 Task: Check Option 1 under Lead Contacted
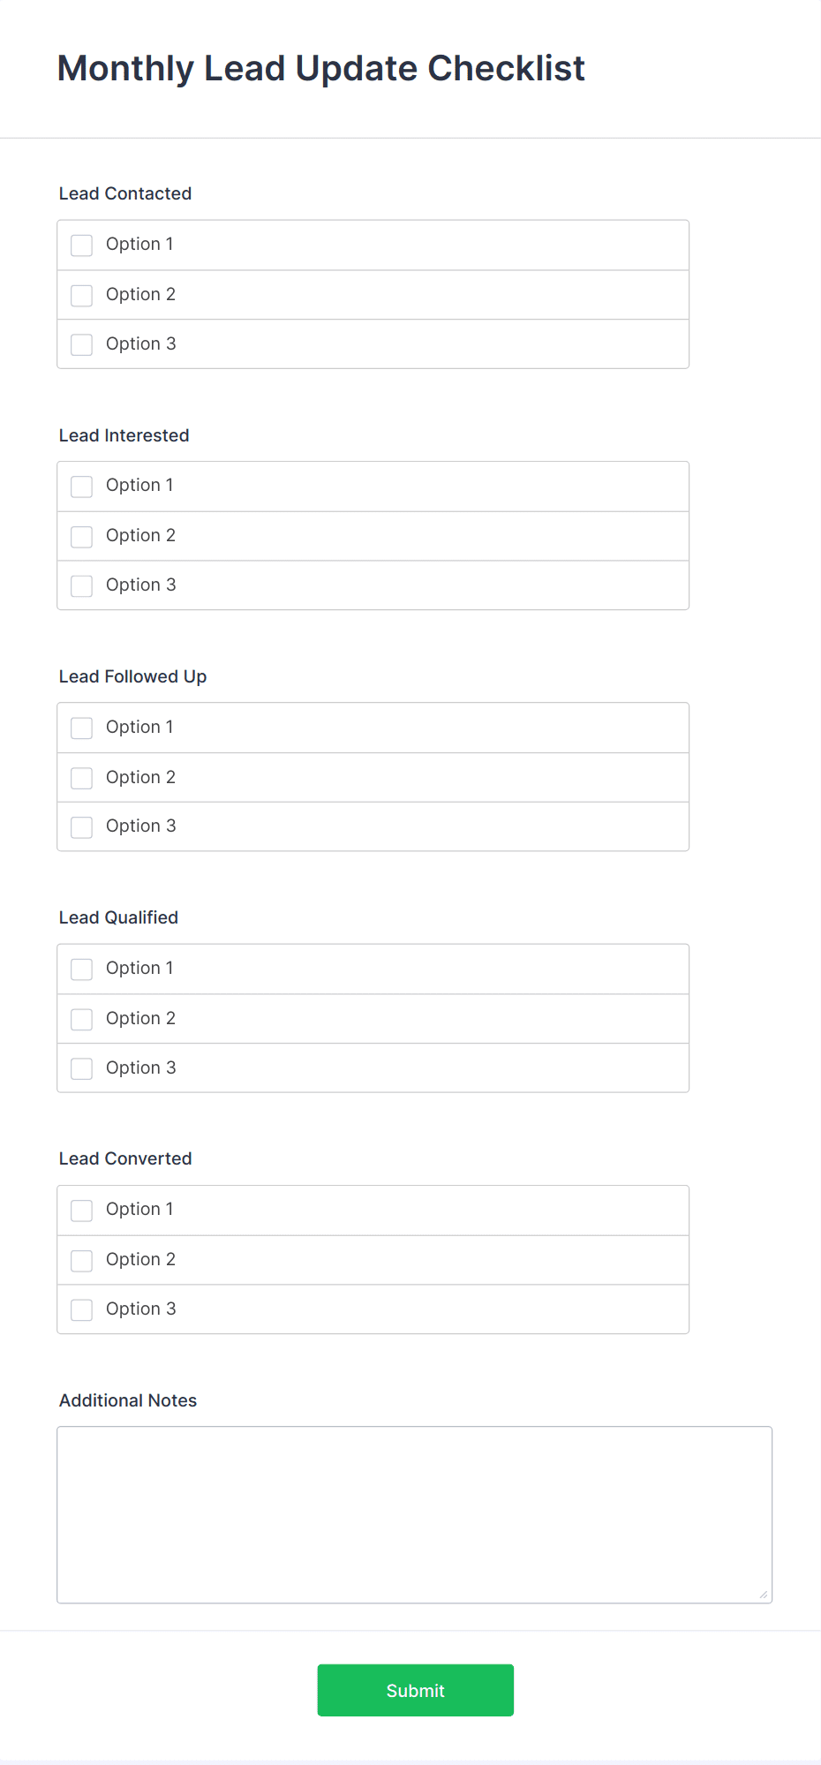tap(82, 245)
